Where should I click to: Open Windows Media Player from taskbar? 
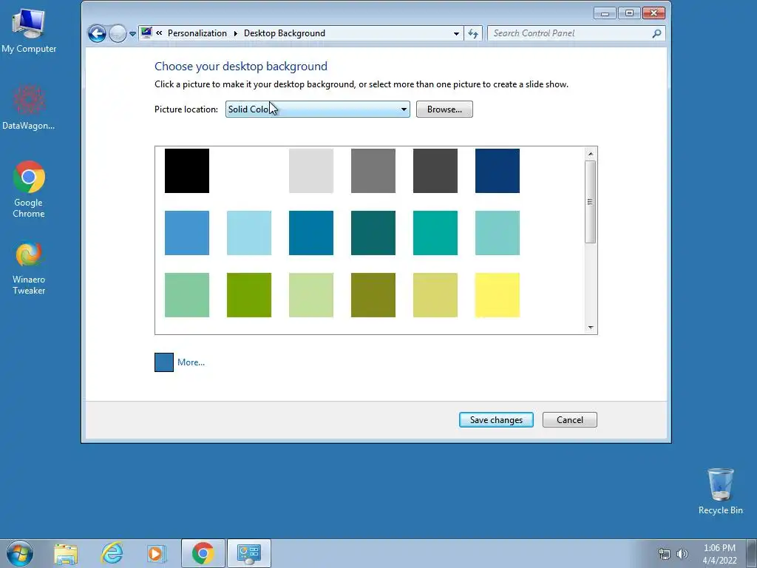(157, 553)
